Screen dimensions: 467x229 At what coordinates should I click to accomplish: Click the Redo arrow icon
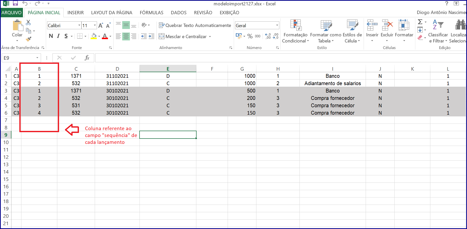click(x=37, y=3)
